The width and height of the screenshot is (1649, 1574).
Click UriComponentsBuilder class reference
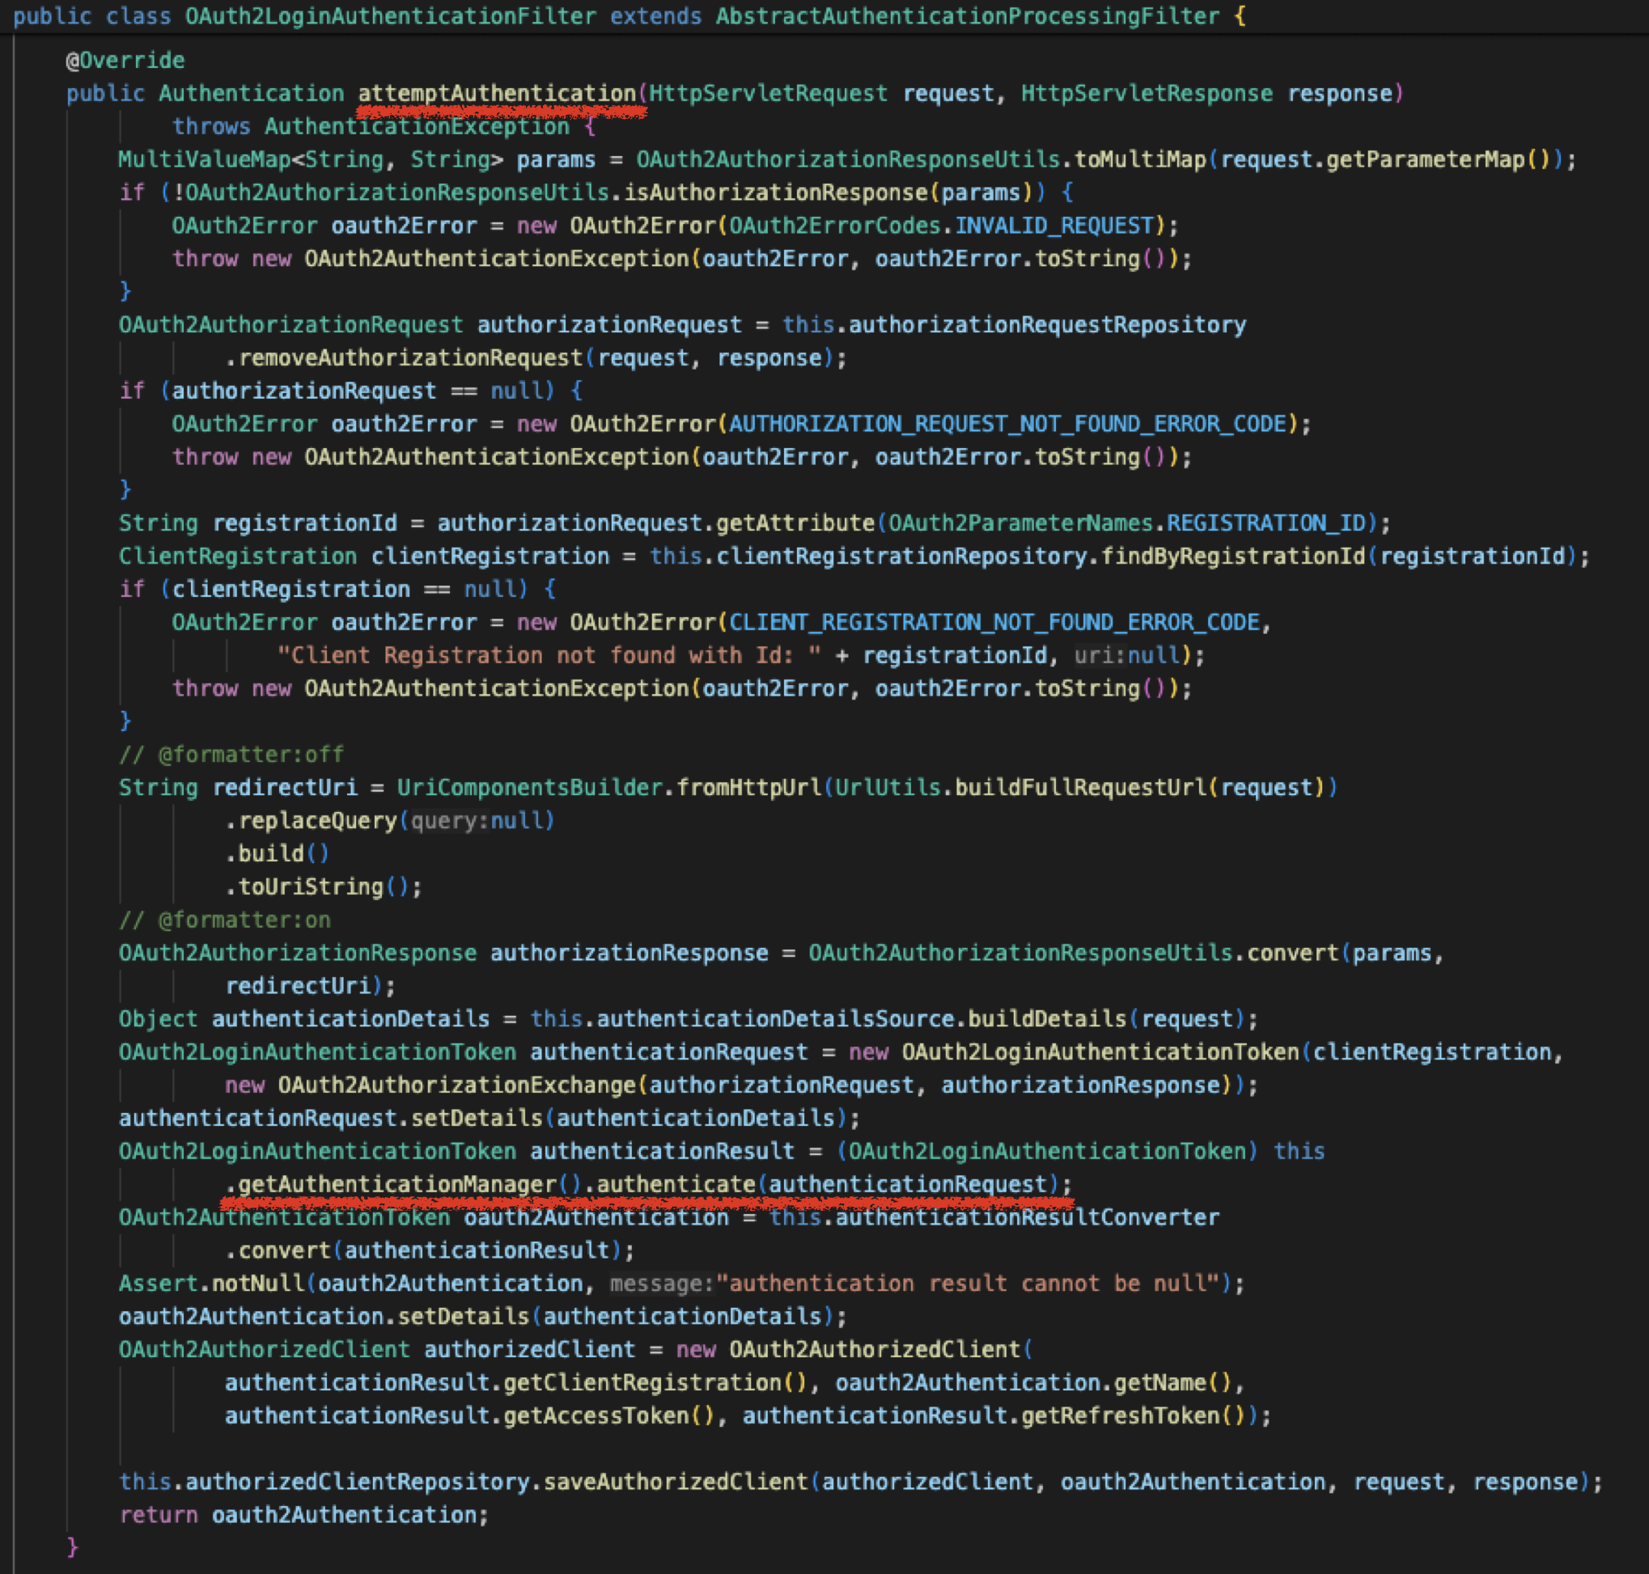[x=529, y=787]
